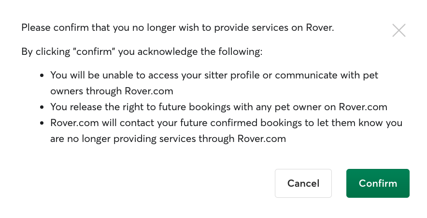The height and width of the screenshot is (218, 427).
Task: Click 'Rover.com' after 'any pet owner on'
Action: pos(363,107)
